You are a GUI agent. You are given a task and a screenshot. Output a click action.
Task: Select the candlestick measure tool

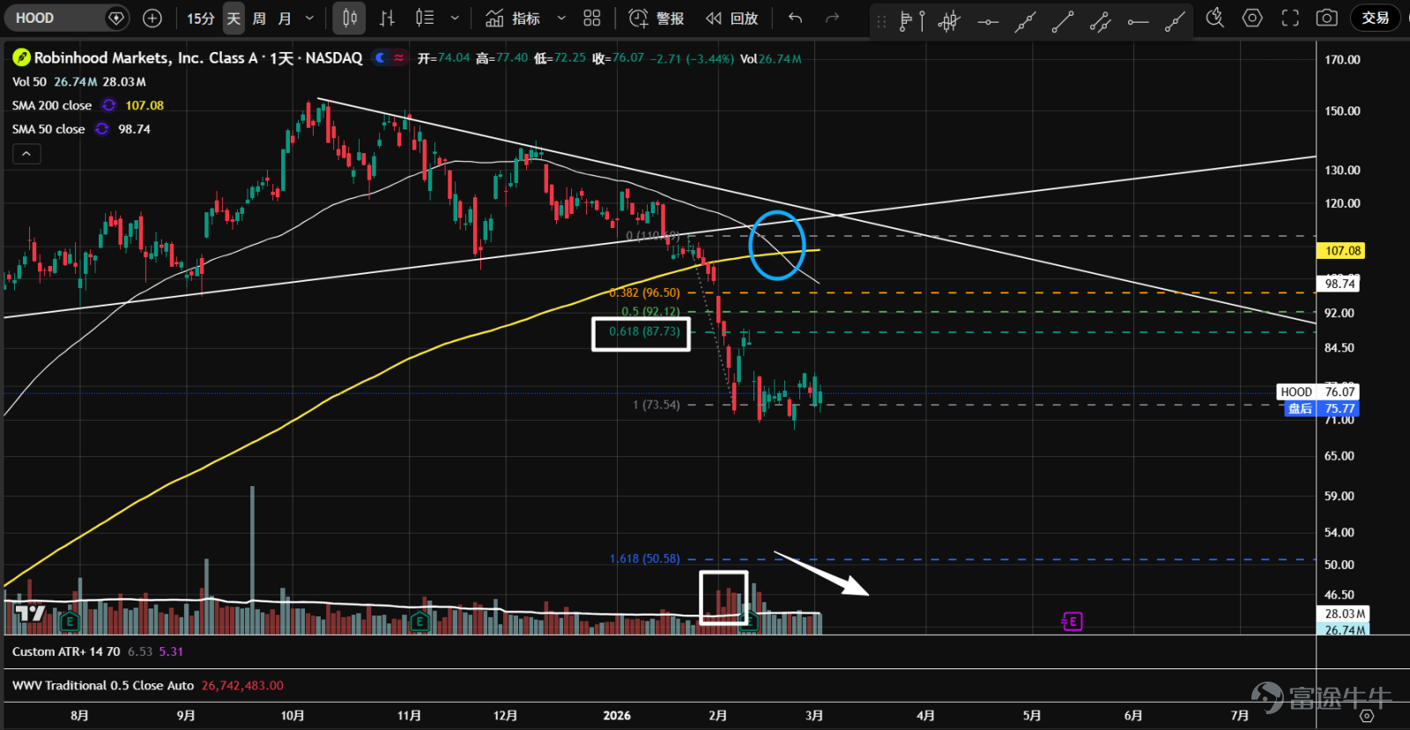click(x=949, y=21)
